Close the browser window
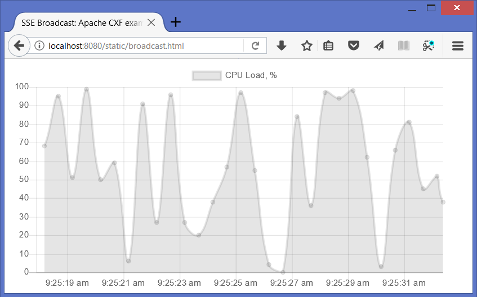Viewport: 477px width, 297px height. (457, 8)
